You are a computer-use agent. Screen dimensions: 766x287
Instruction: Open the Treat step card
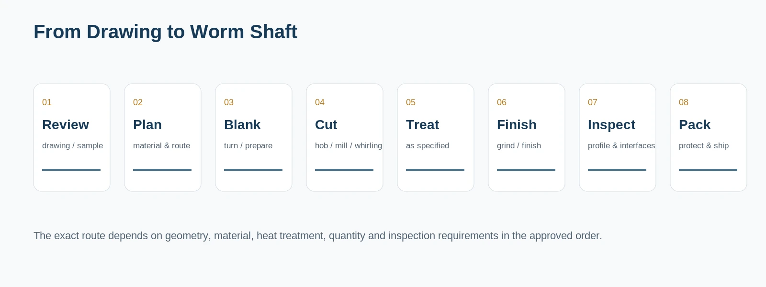tap(436, 138)
